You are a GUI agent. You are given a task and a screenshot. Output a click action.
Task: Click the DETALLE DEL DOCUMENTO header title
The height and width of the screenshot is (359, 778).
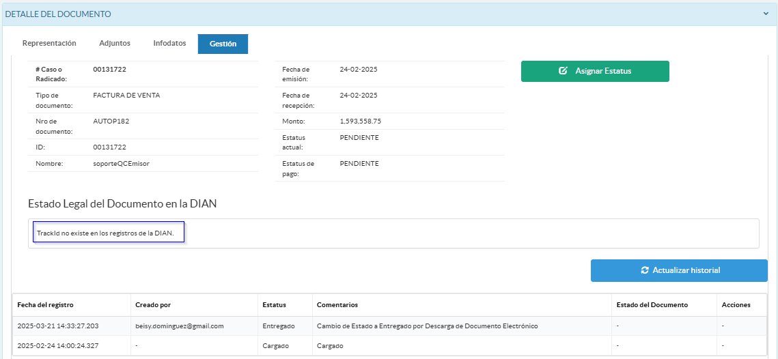58,14
